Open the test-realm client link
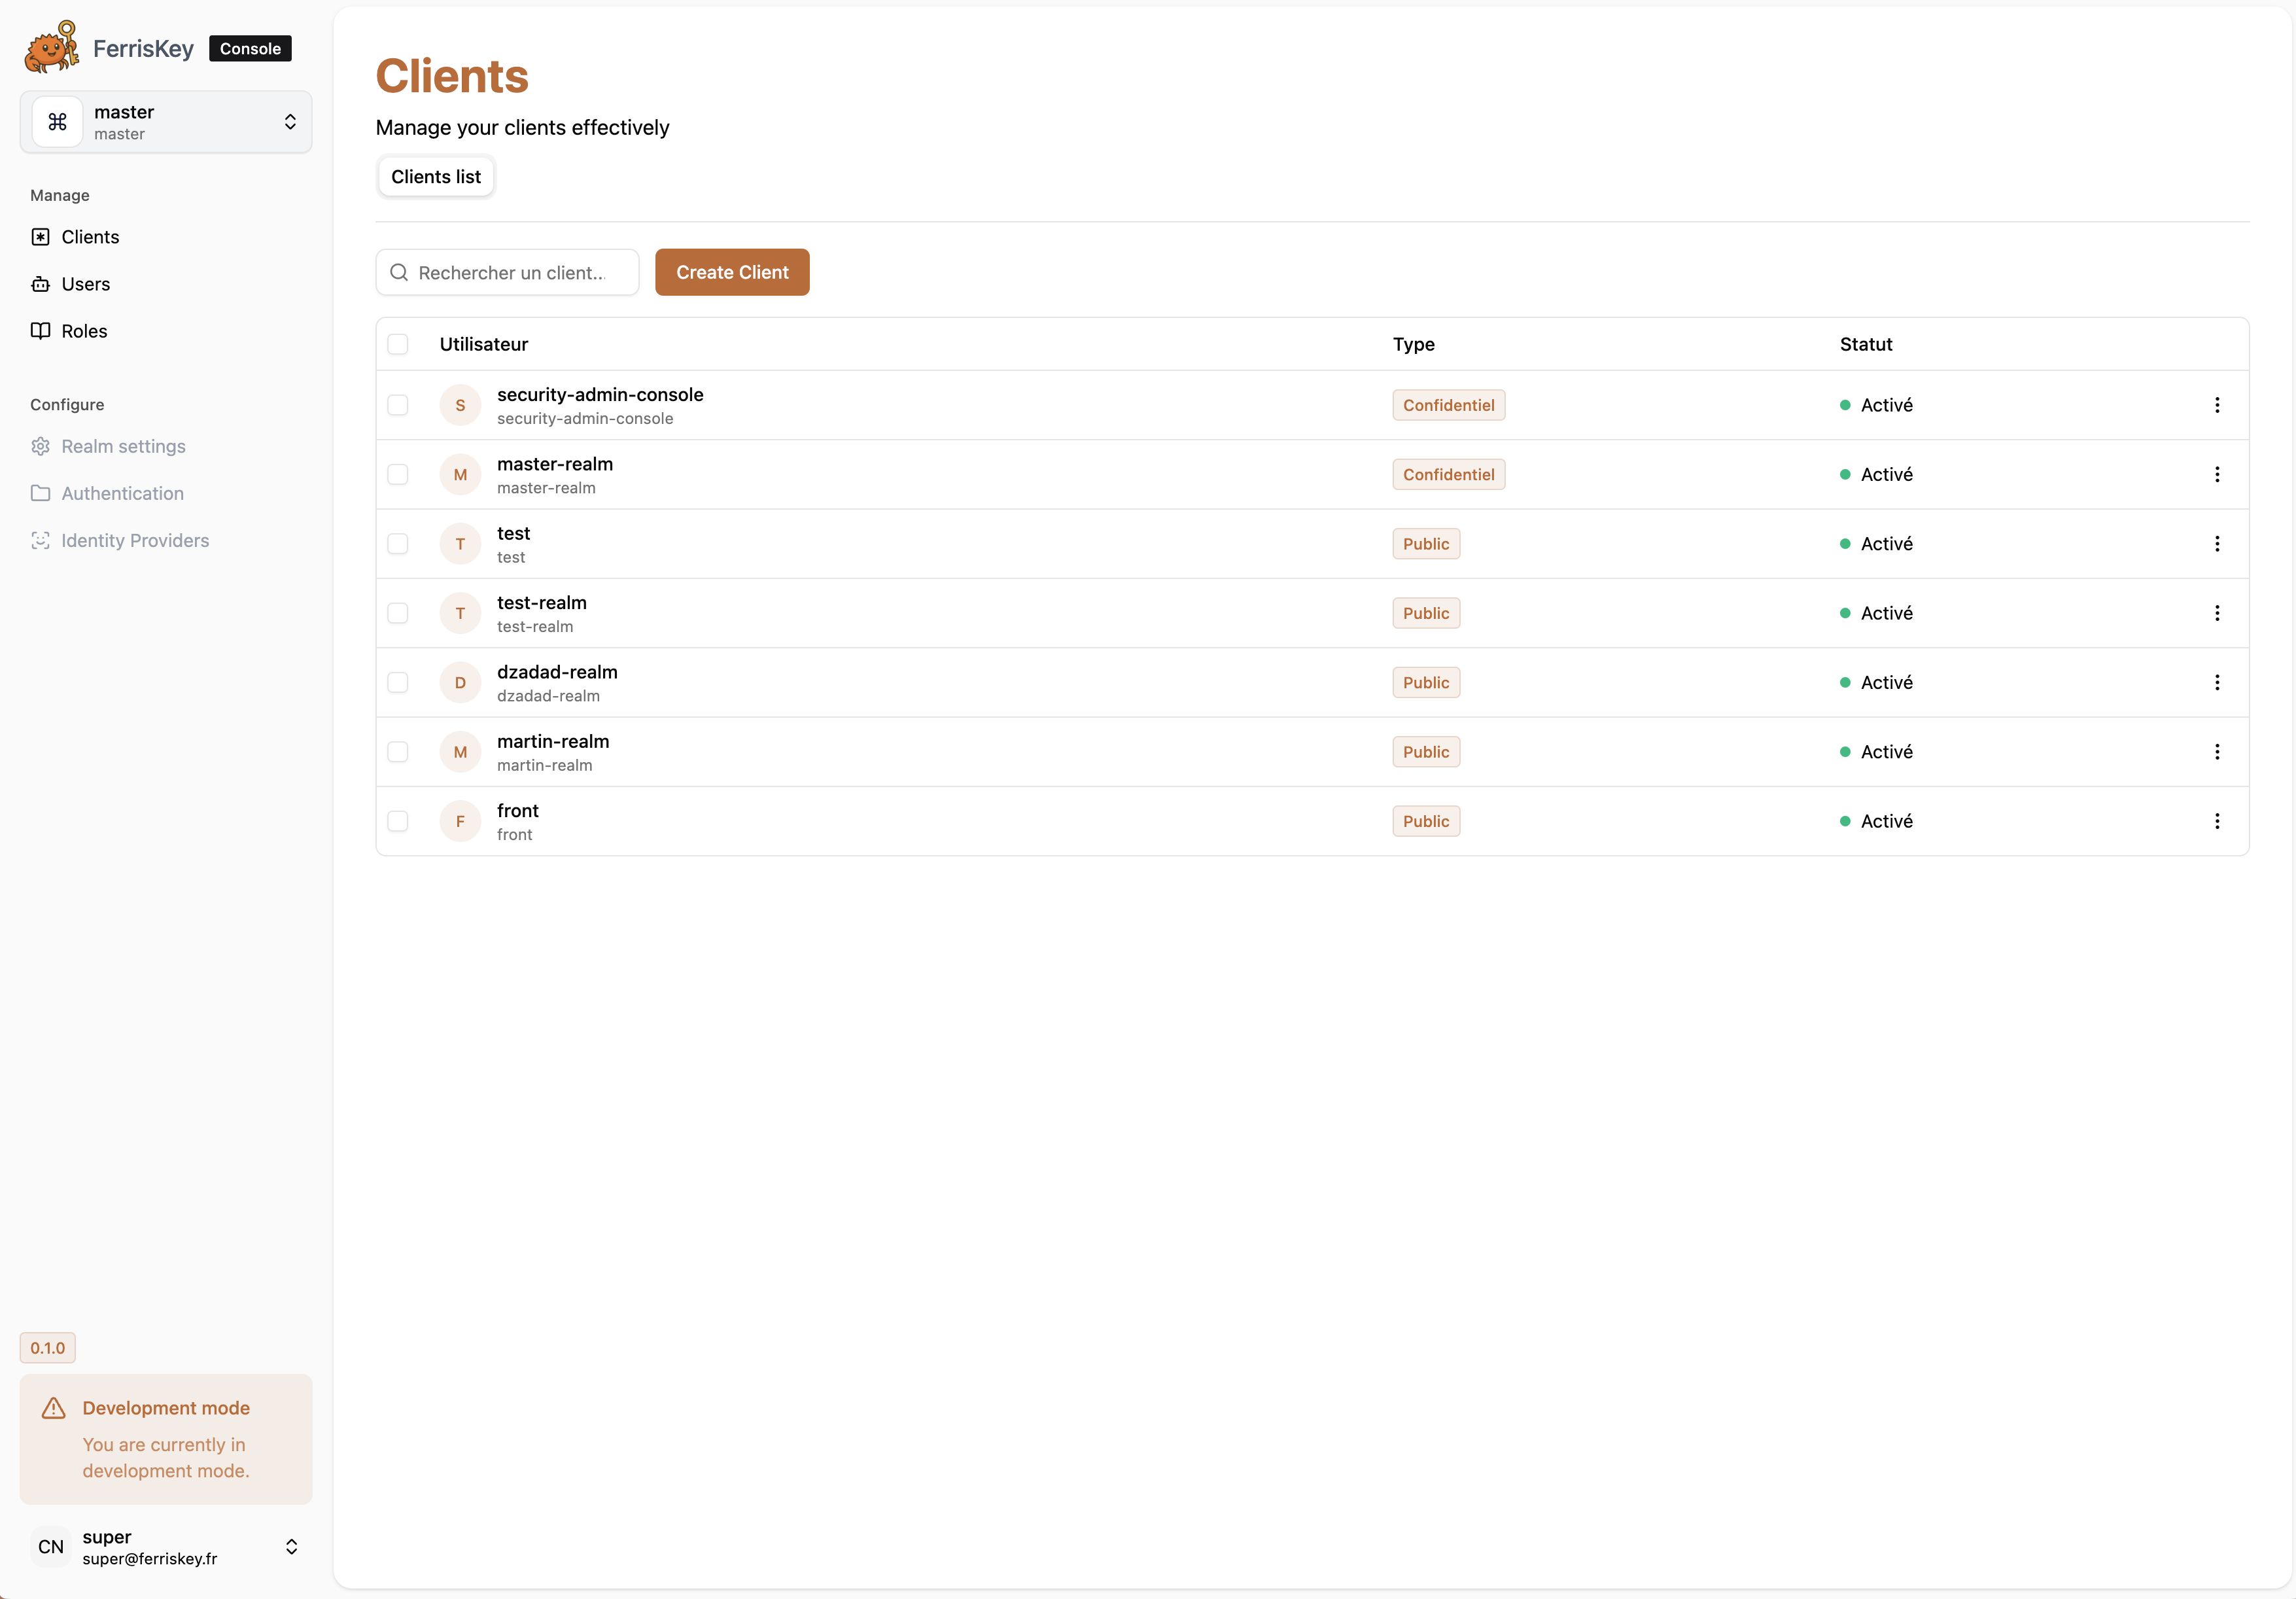 click(x=541, y=603)
